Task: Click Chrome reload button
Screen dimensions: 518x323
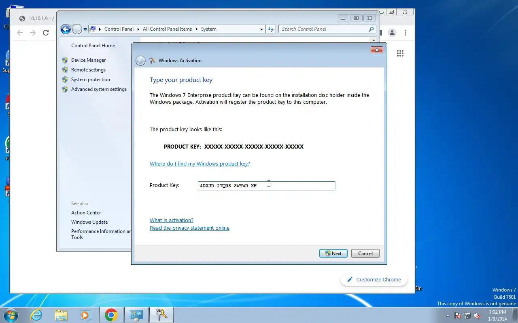Action: click(46, 33)
